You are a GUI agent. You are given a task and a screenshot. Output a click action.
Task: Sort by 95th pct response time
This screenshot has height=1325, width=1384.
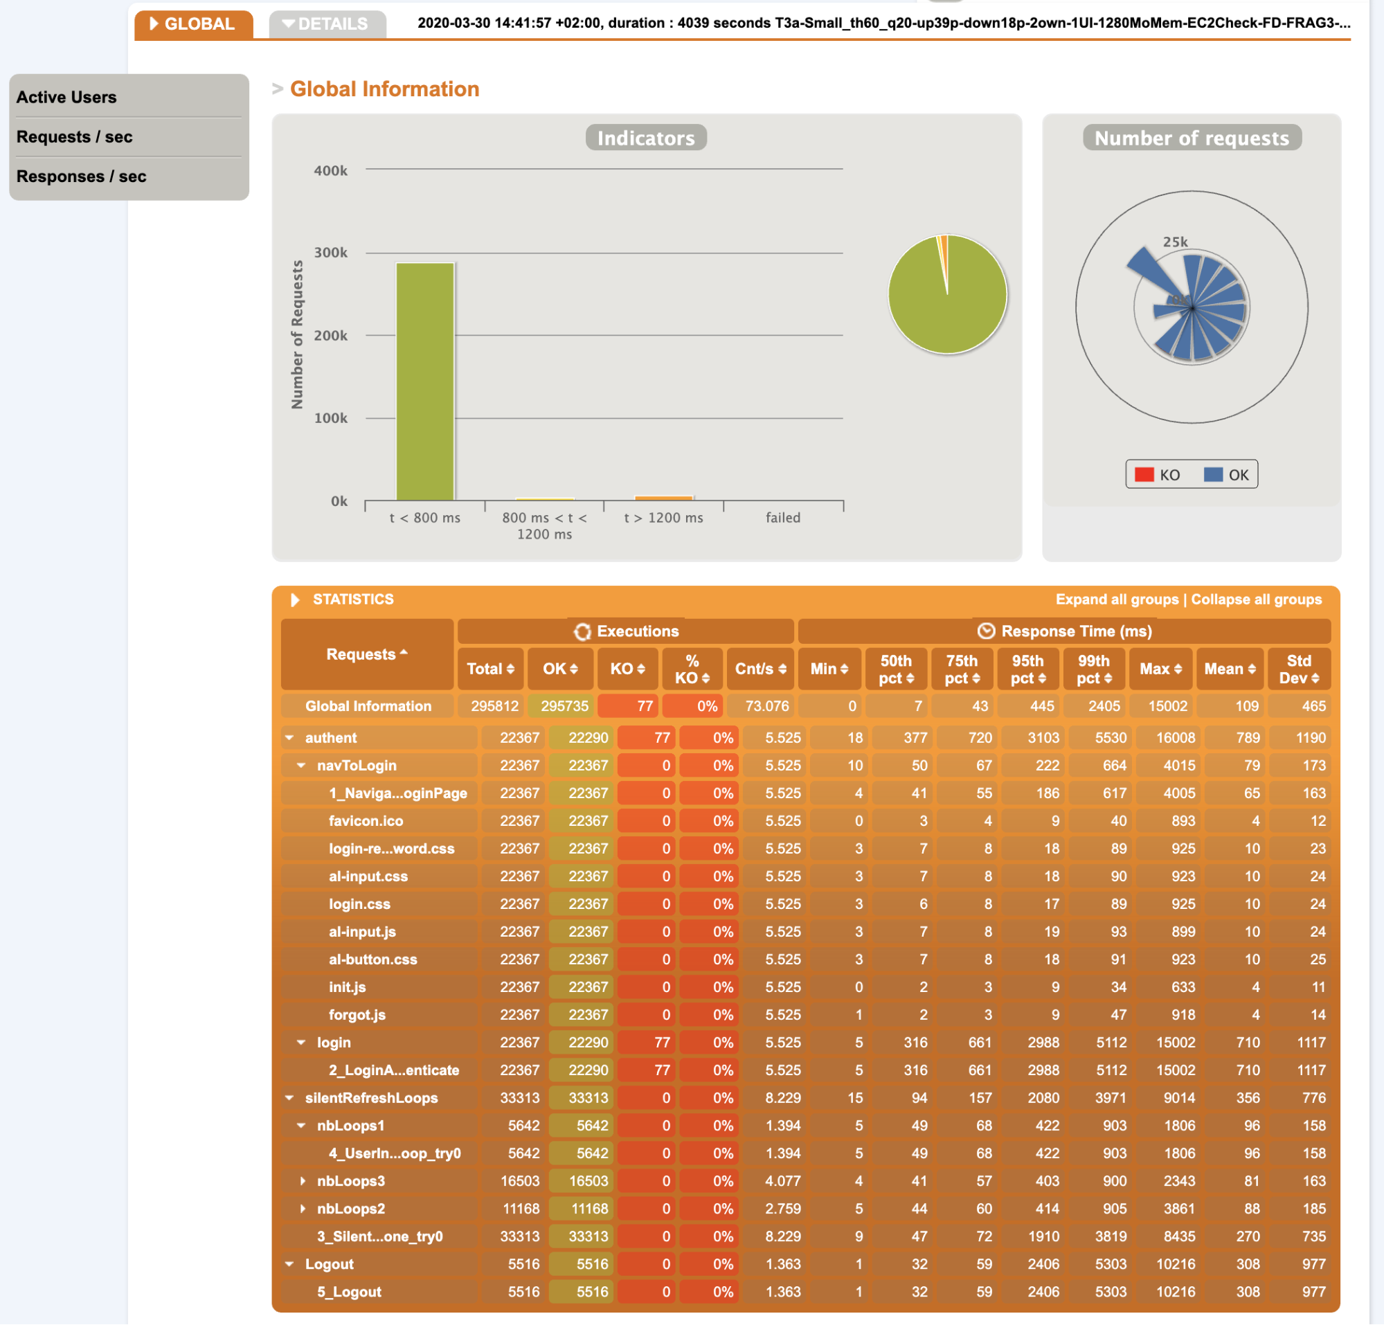point(1027,669)
